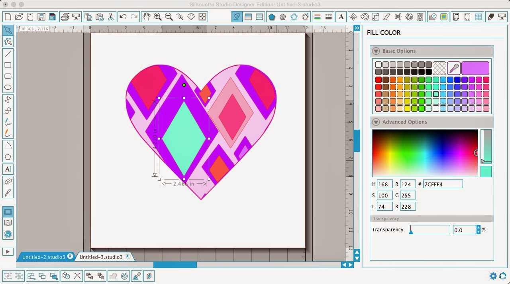Select the Pan Using Hand tool
The height and width of the screenshot is (284, 510).
click(x=146, y=17)
